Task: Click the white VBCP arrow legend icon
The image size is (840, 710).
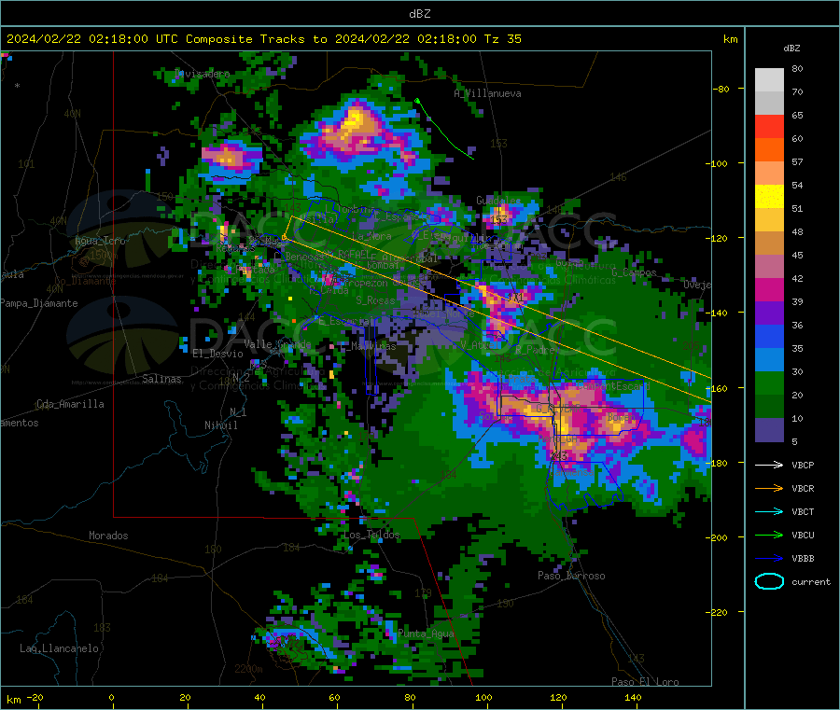Action: [769, 465]
